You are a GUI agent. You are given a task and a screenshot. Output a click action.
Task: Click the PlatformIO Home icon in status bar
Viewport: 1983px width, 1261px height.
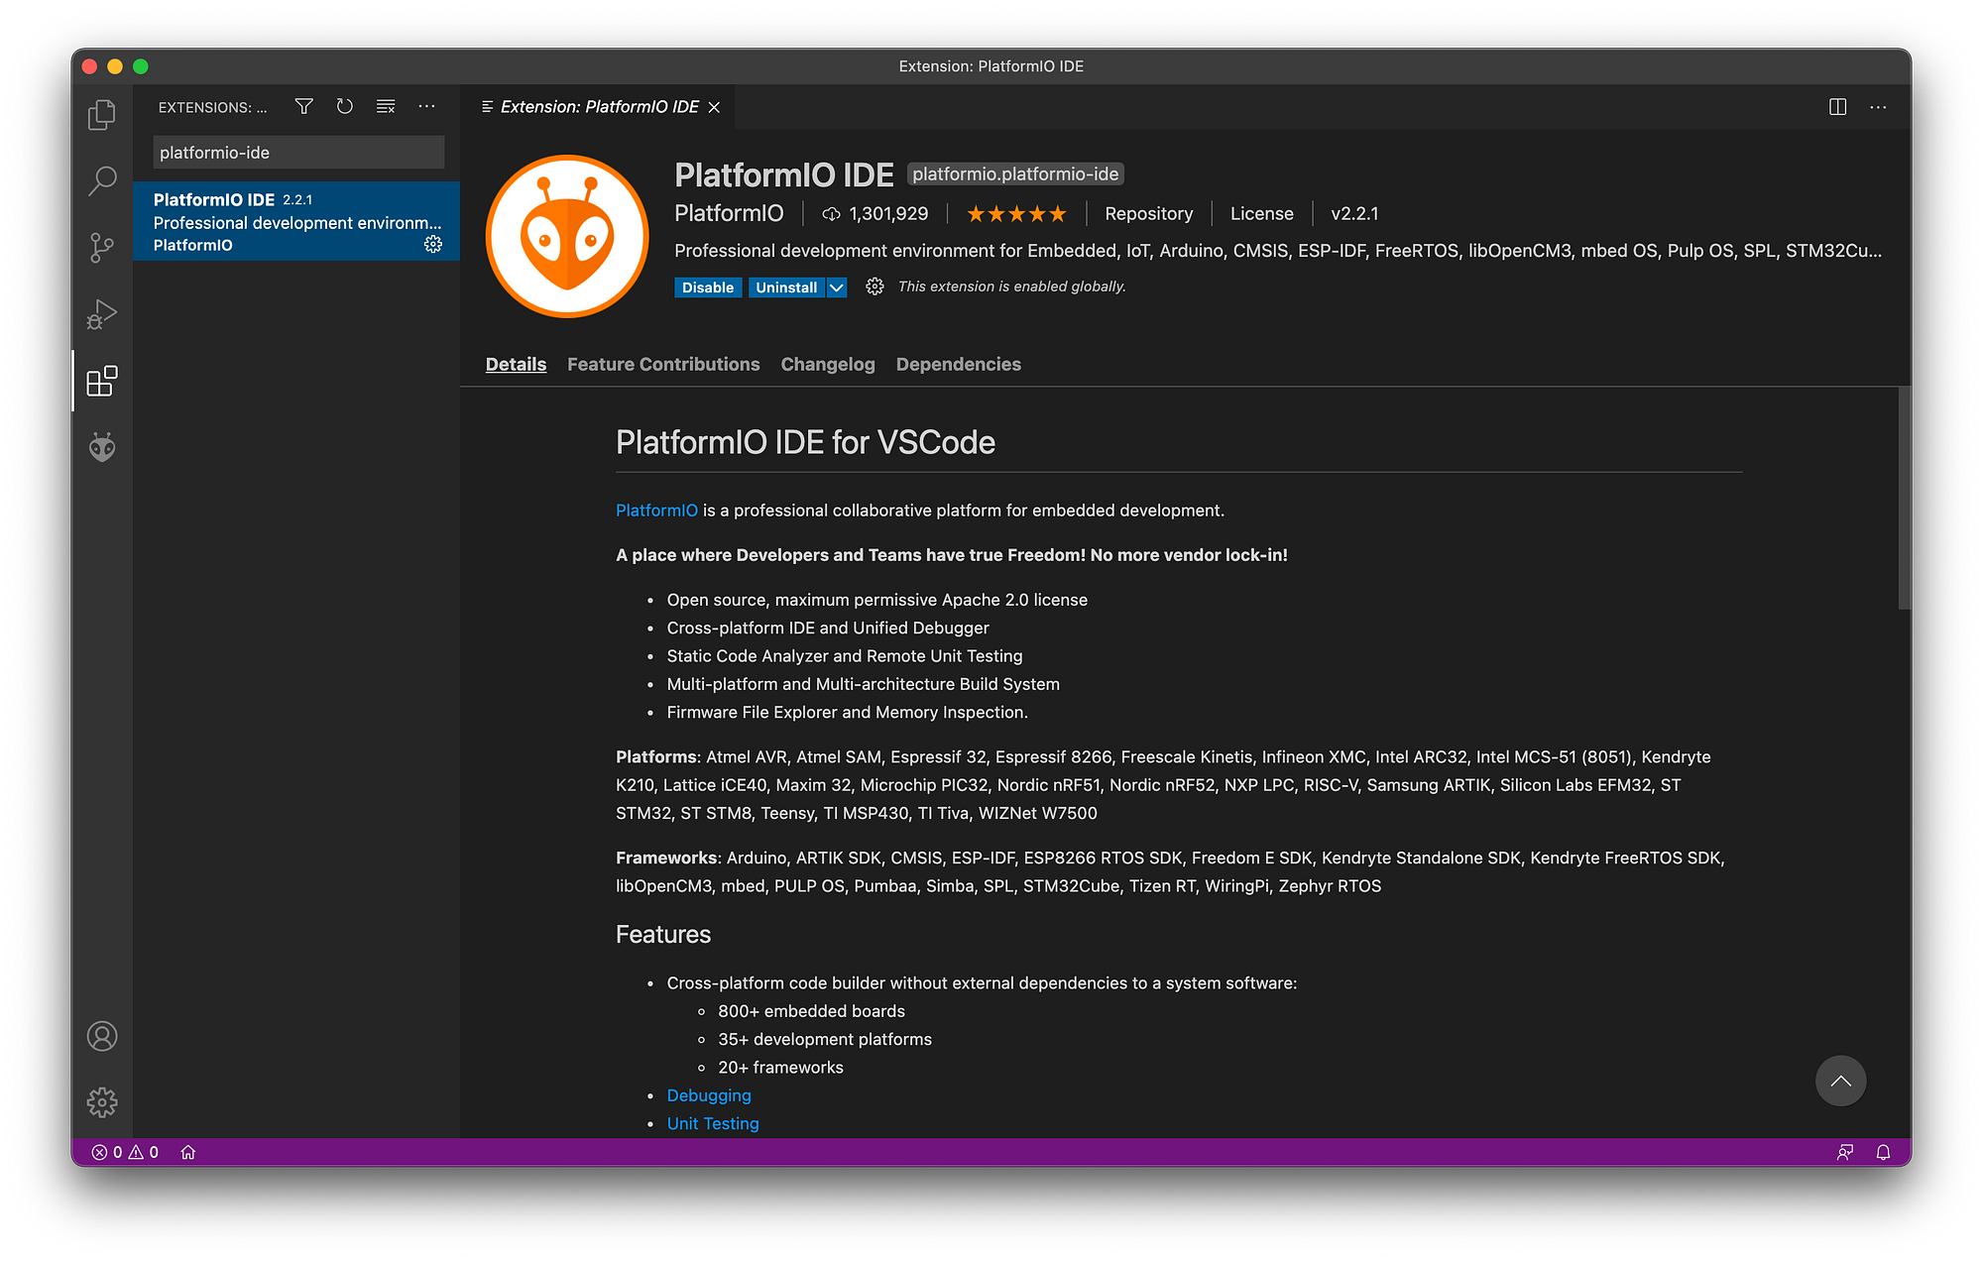[188, 1152]
